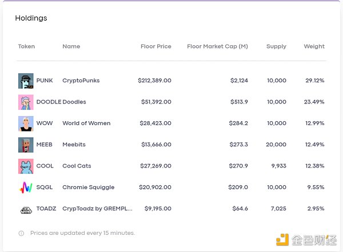The width and height of the screenshot is (343, 252).
Task: Click the World of Women name
Action: click(86, 123)
